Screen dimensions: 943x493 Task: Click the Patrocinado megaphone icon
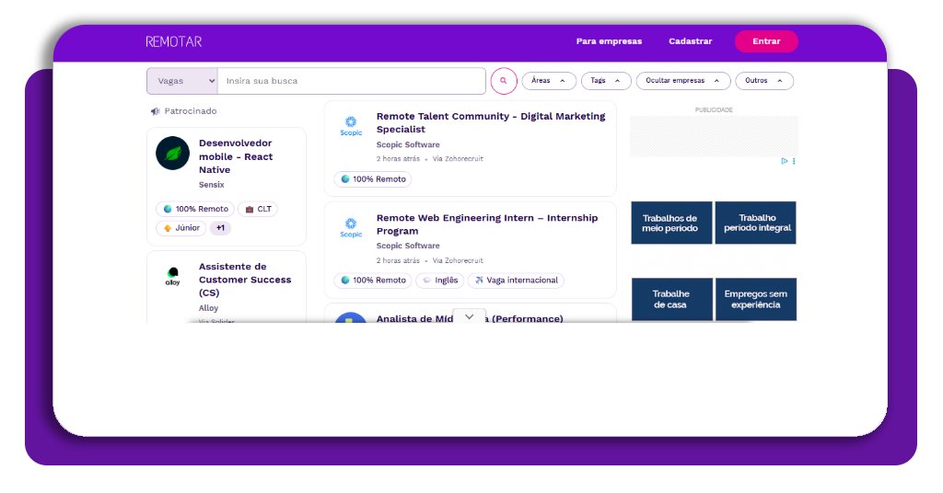155,111
